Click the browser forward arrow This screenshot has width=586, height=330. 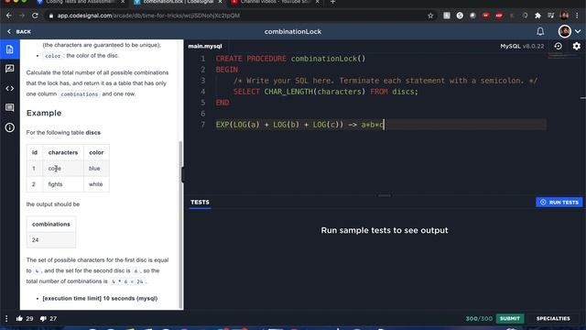click(x=22, y=16)
